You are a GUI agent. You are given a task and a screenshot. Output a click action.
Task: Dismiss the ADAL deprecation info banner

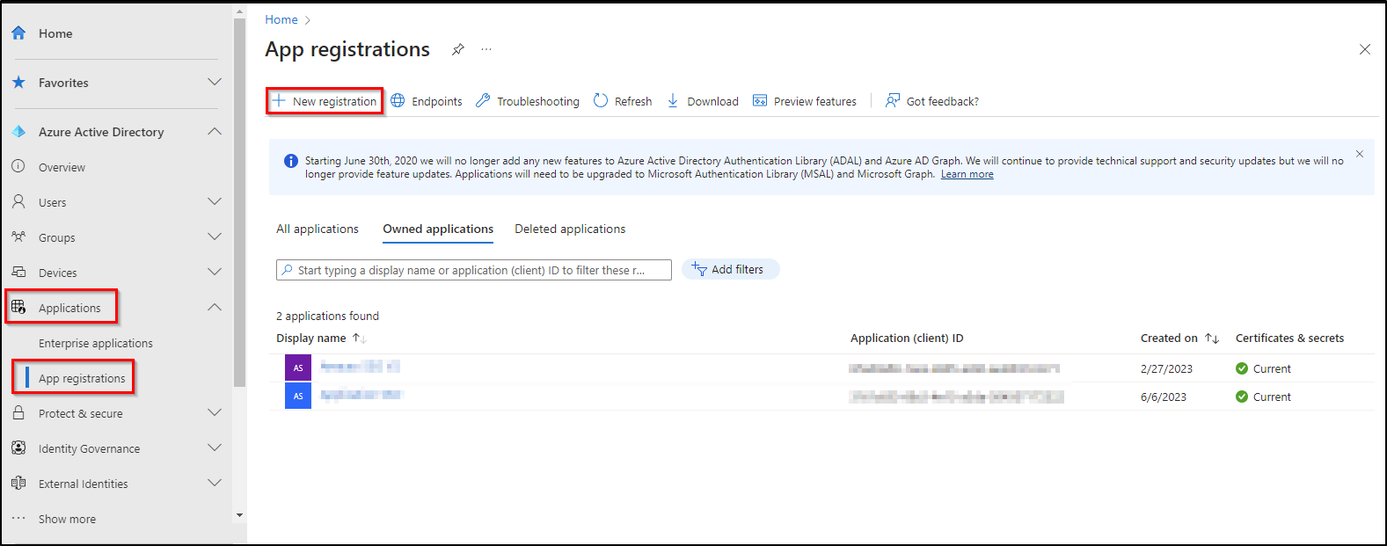(x=1359, y=154)
